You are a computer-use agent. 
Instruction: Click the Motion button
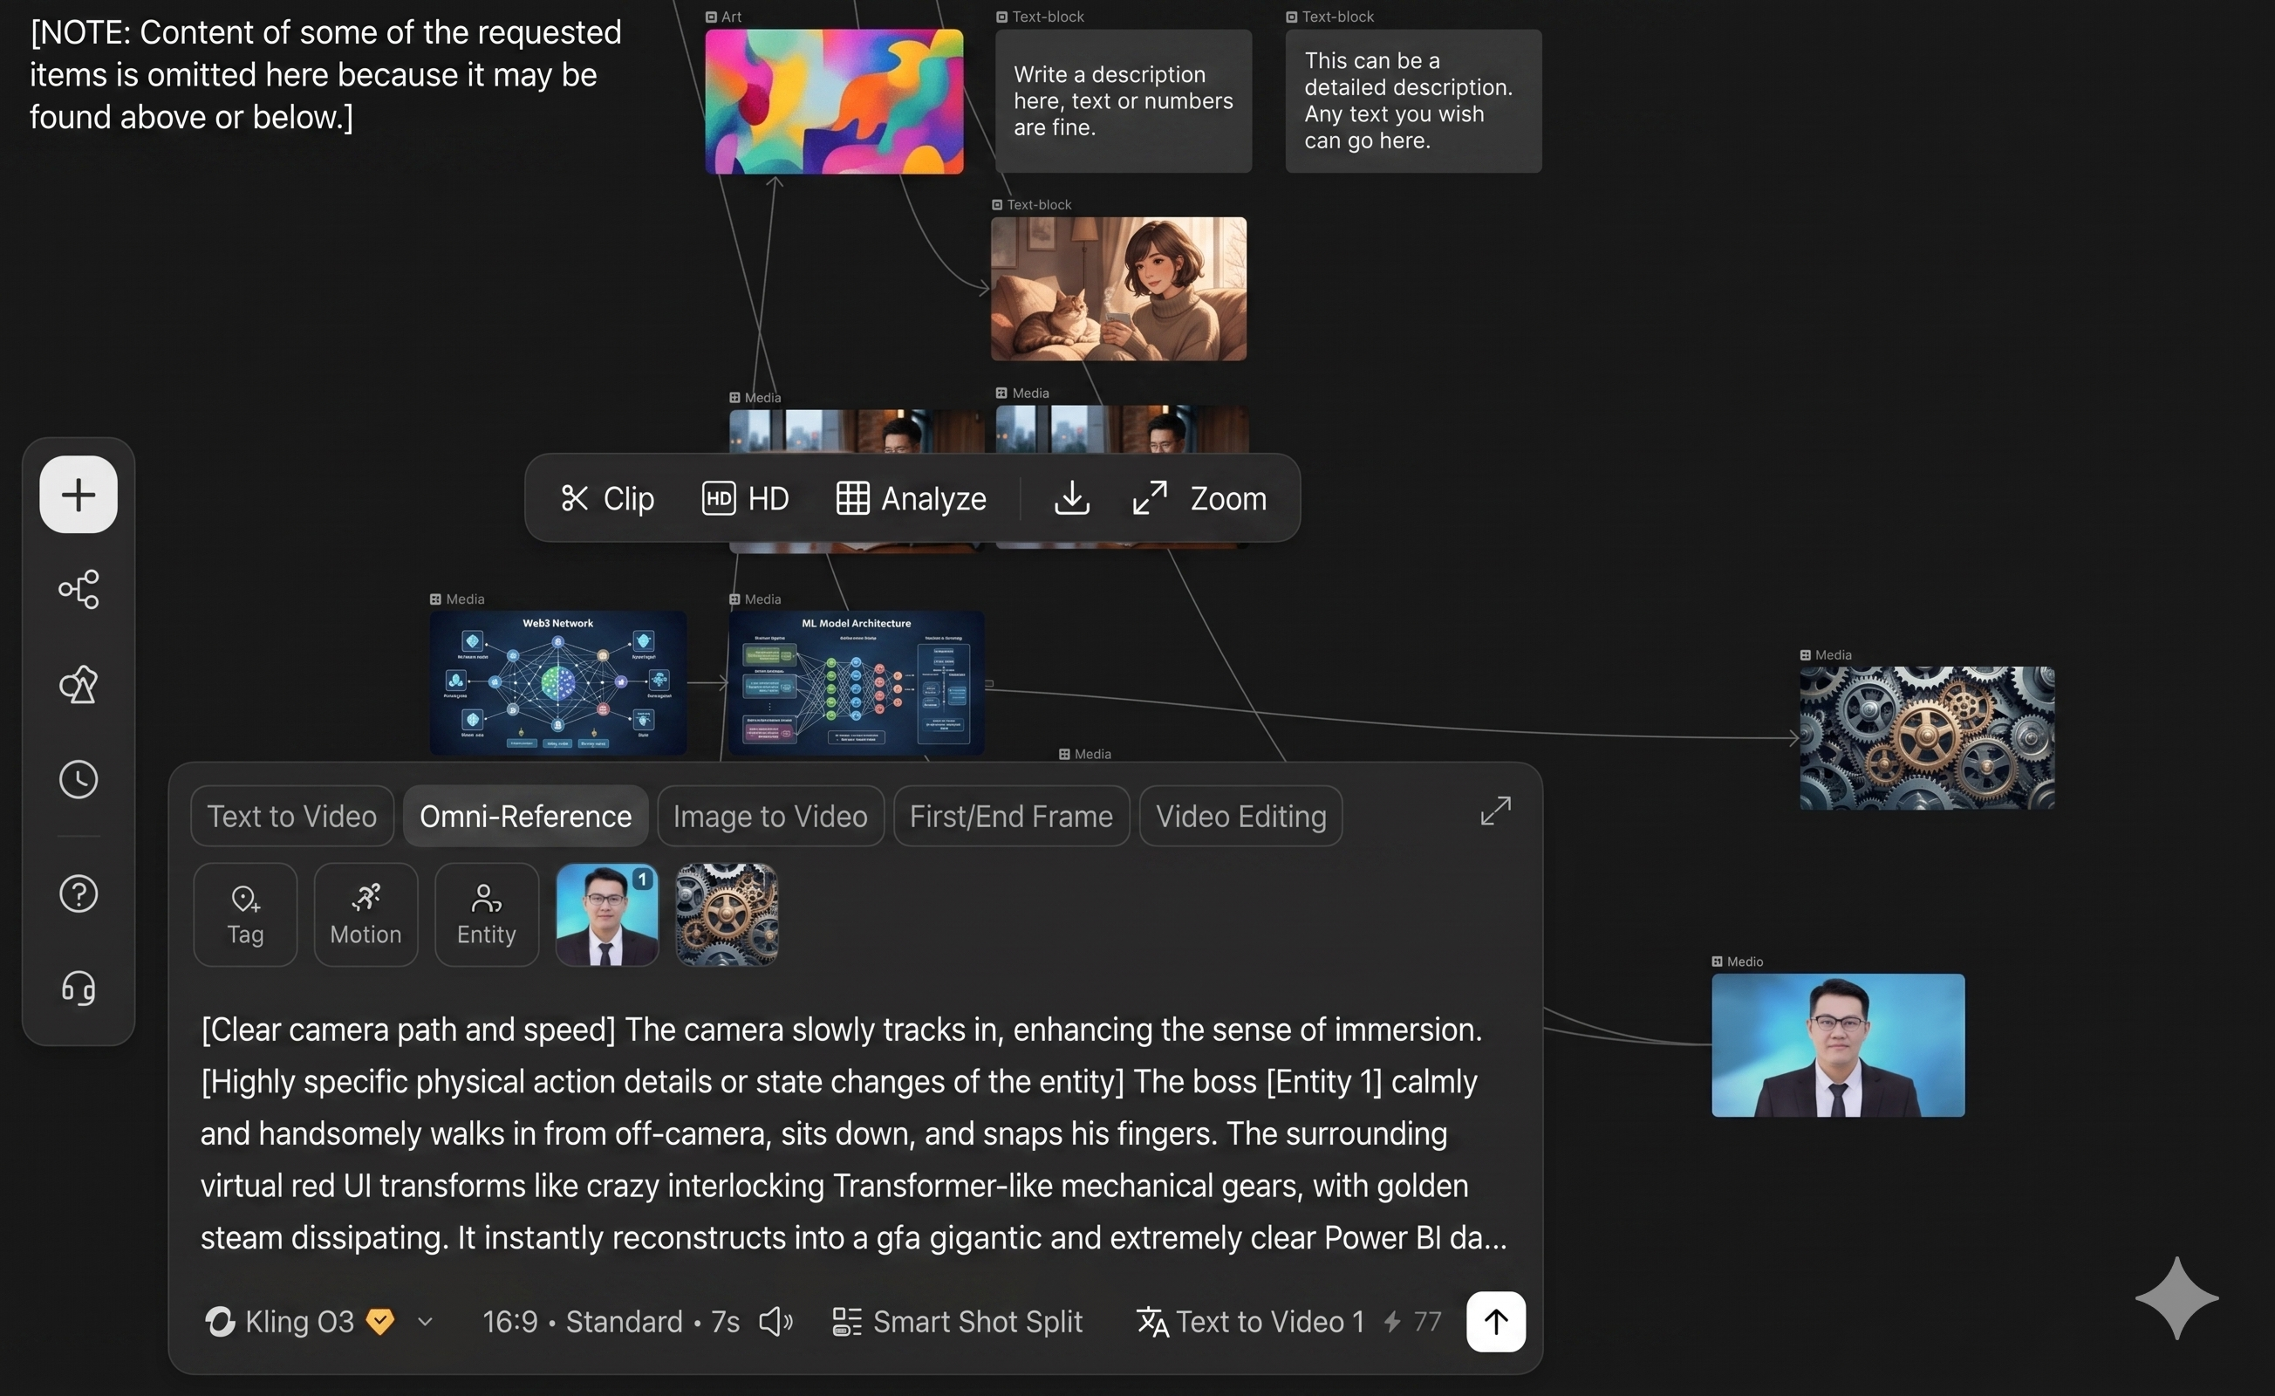pos(366,914)
